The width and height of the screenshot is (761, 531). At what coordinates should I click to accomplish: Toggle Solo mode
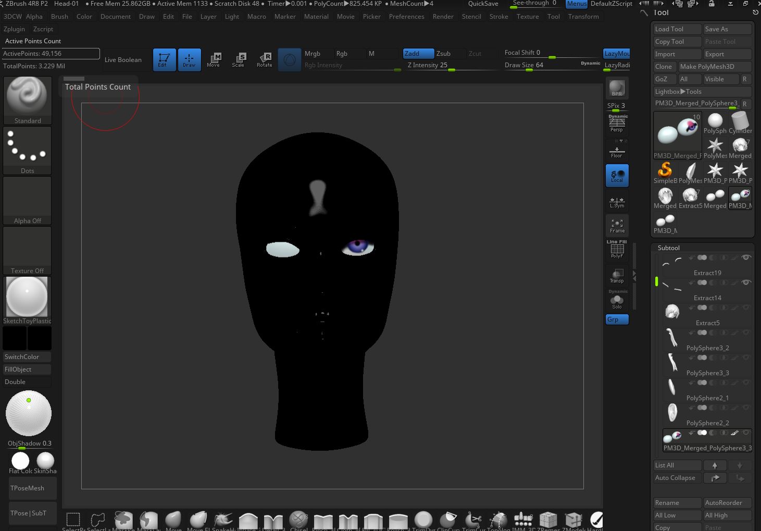(617, 300)
